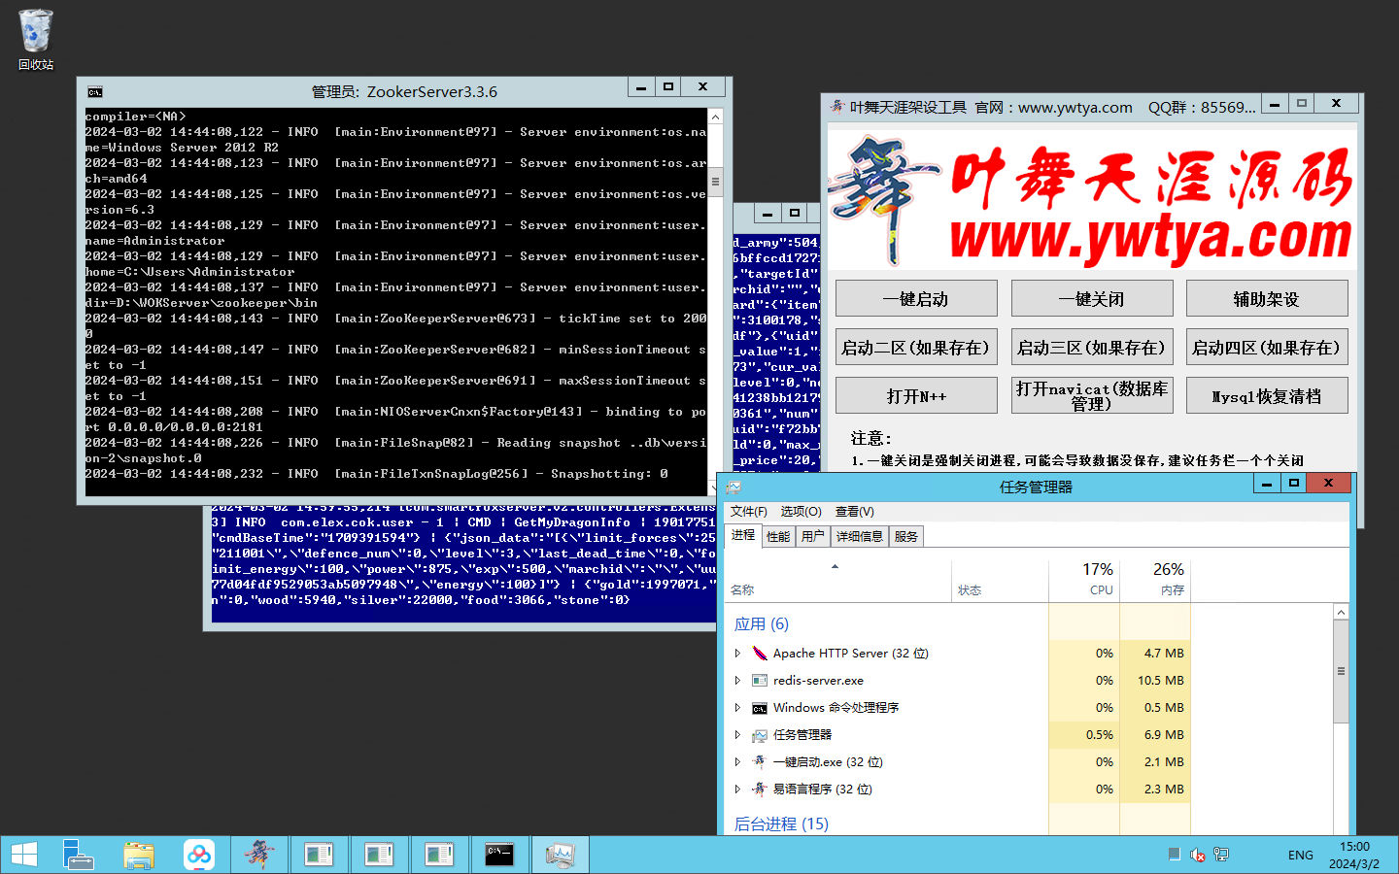Click the redis-server.exe process icon
The width and height of the screenshot is (1399, 874).
760,681
